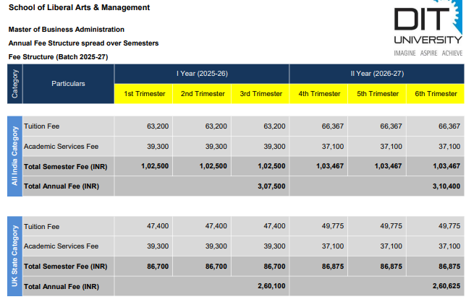Click the Fee Structure (Batch 2025-27) line
The height and width of the screenshot is (302, 466).
[x=58, y=56]
